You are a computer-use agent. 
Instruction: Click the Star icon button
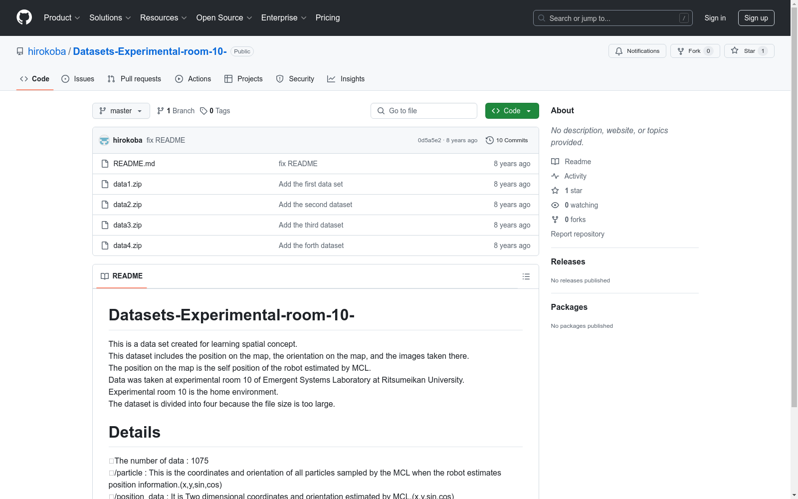735,50
